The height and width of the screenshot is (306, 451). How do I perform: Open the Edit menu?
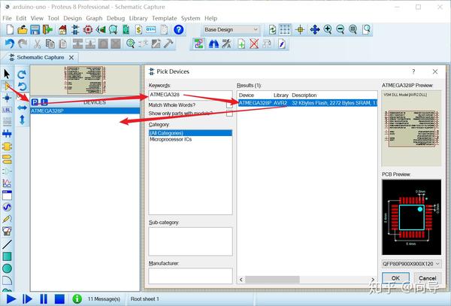pyautogui.click(x=21, y=18)
